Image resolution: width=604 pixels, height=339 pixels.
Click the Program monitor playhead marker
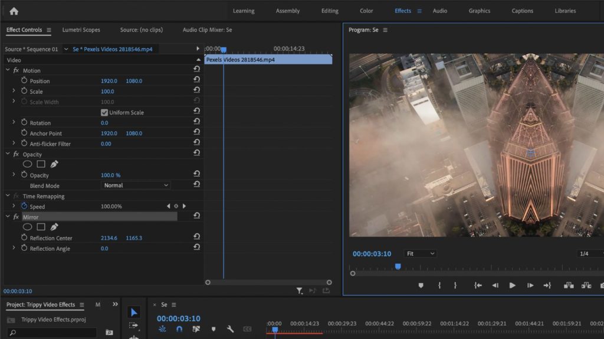[398, 267]
